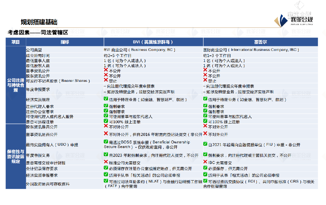Click the green checkmark for 可100% 线上注册 under 塞舌尔

[x=206, y=121]
